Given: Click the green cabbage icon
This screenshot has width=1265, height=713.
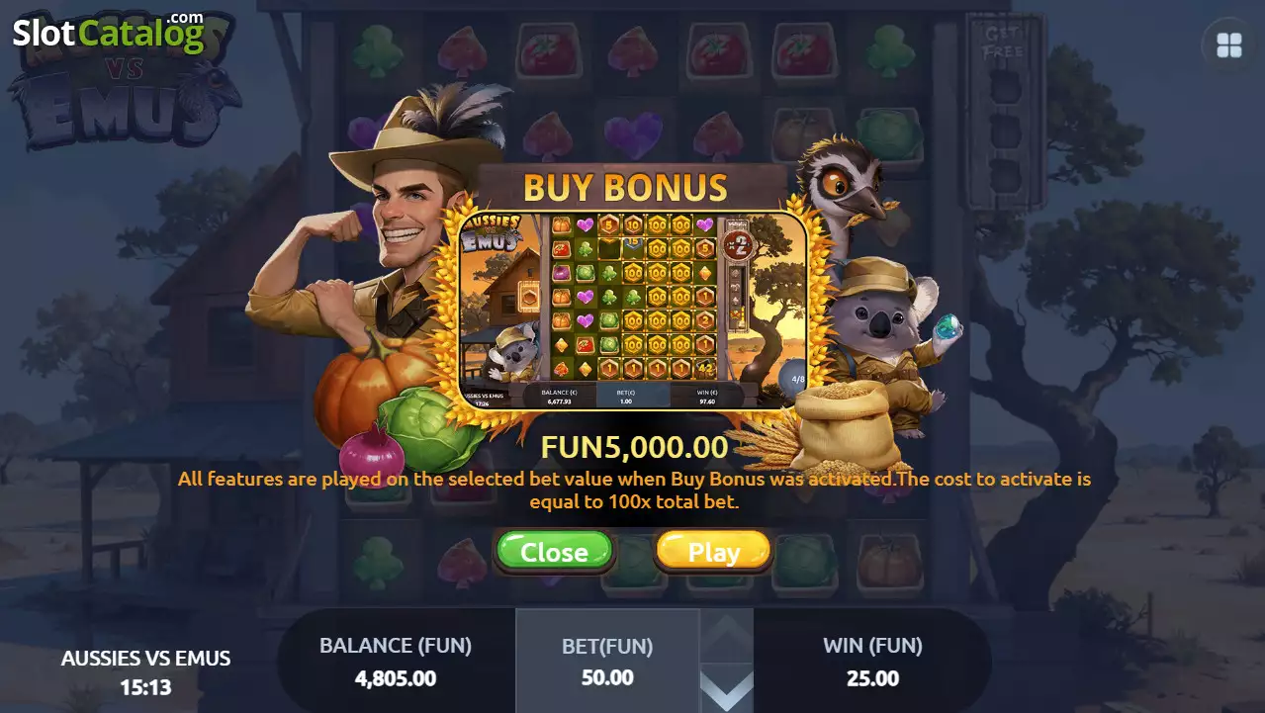Looking at the screenshot, I should coord(431,428).
